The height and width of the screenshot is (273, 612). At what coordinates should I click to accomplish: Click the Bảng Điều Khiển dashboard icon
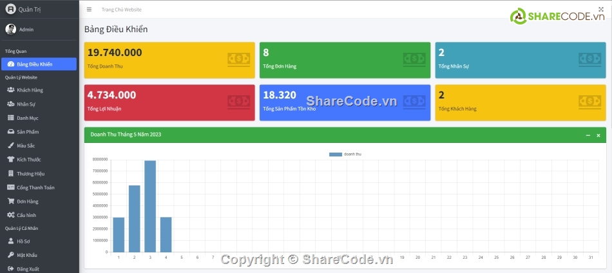click(x=10, y=64)
